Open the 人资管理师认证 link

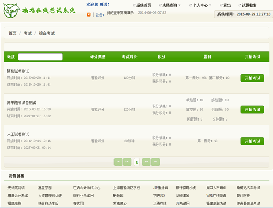[x=50, y=196]
